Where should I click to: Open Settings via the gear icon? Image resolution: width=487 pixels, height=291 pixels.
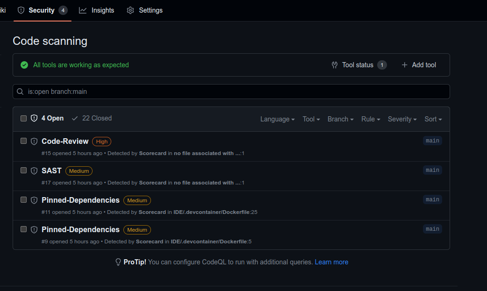[x=130, y=10]
